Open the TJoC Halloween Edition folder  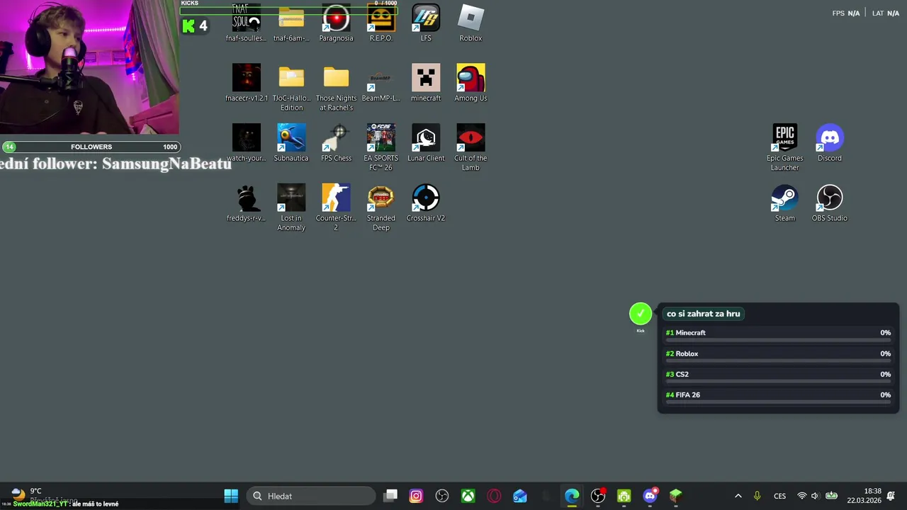click(291, 88)
